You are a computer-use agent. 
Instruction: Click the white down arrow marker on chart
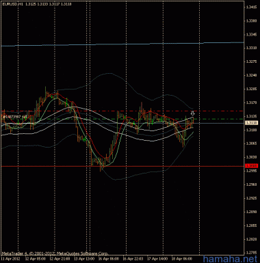[x=193, y=113]
